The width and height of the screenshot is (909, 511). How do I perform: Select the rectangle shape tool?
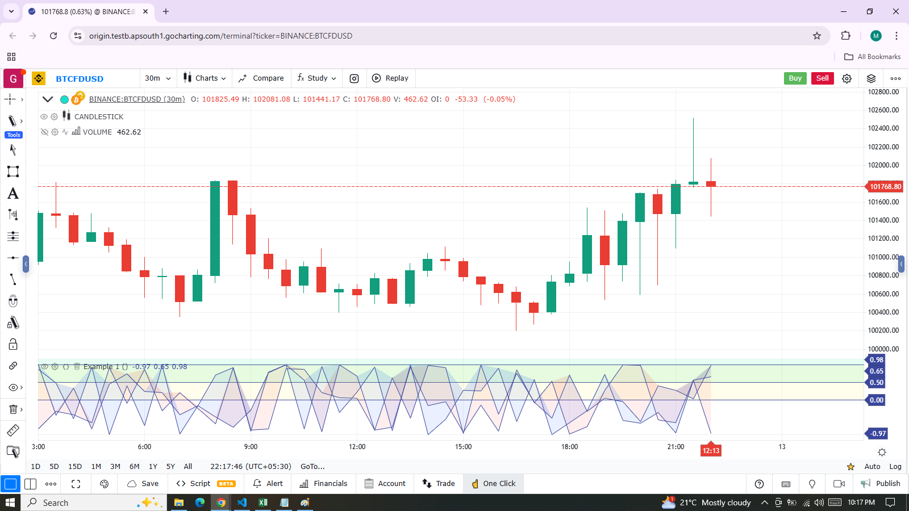click(x=12, y=171)
